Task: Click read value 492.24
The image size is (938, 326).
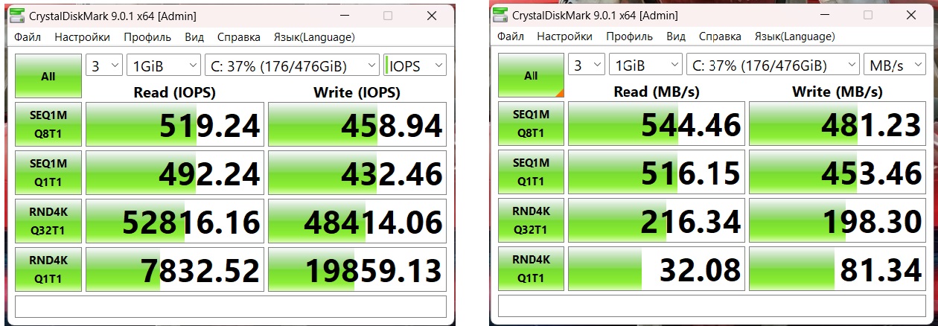Action: click(174, 173)
